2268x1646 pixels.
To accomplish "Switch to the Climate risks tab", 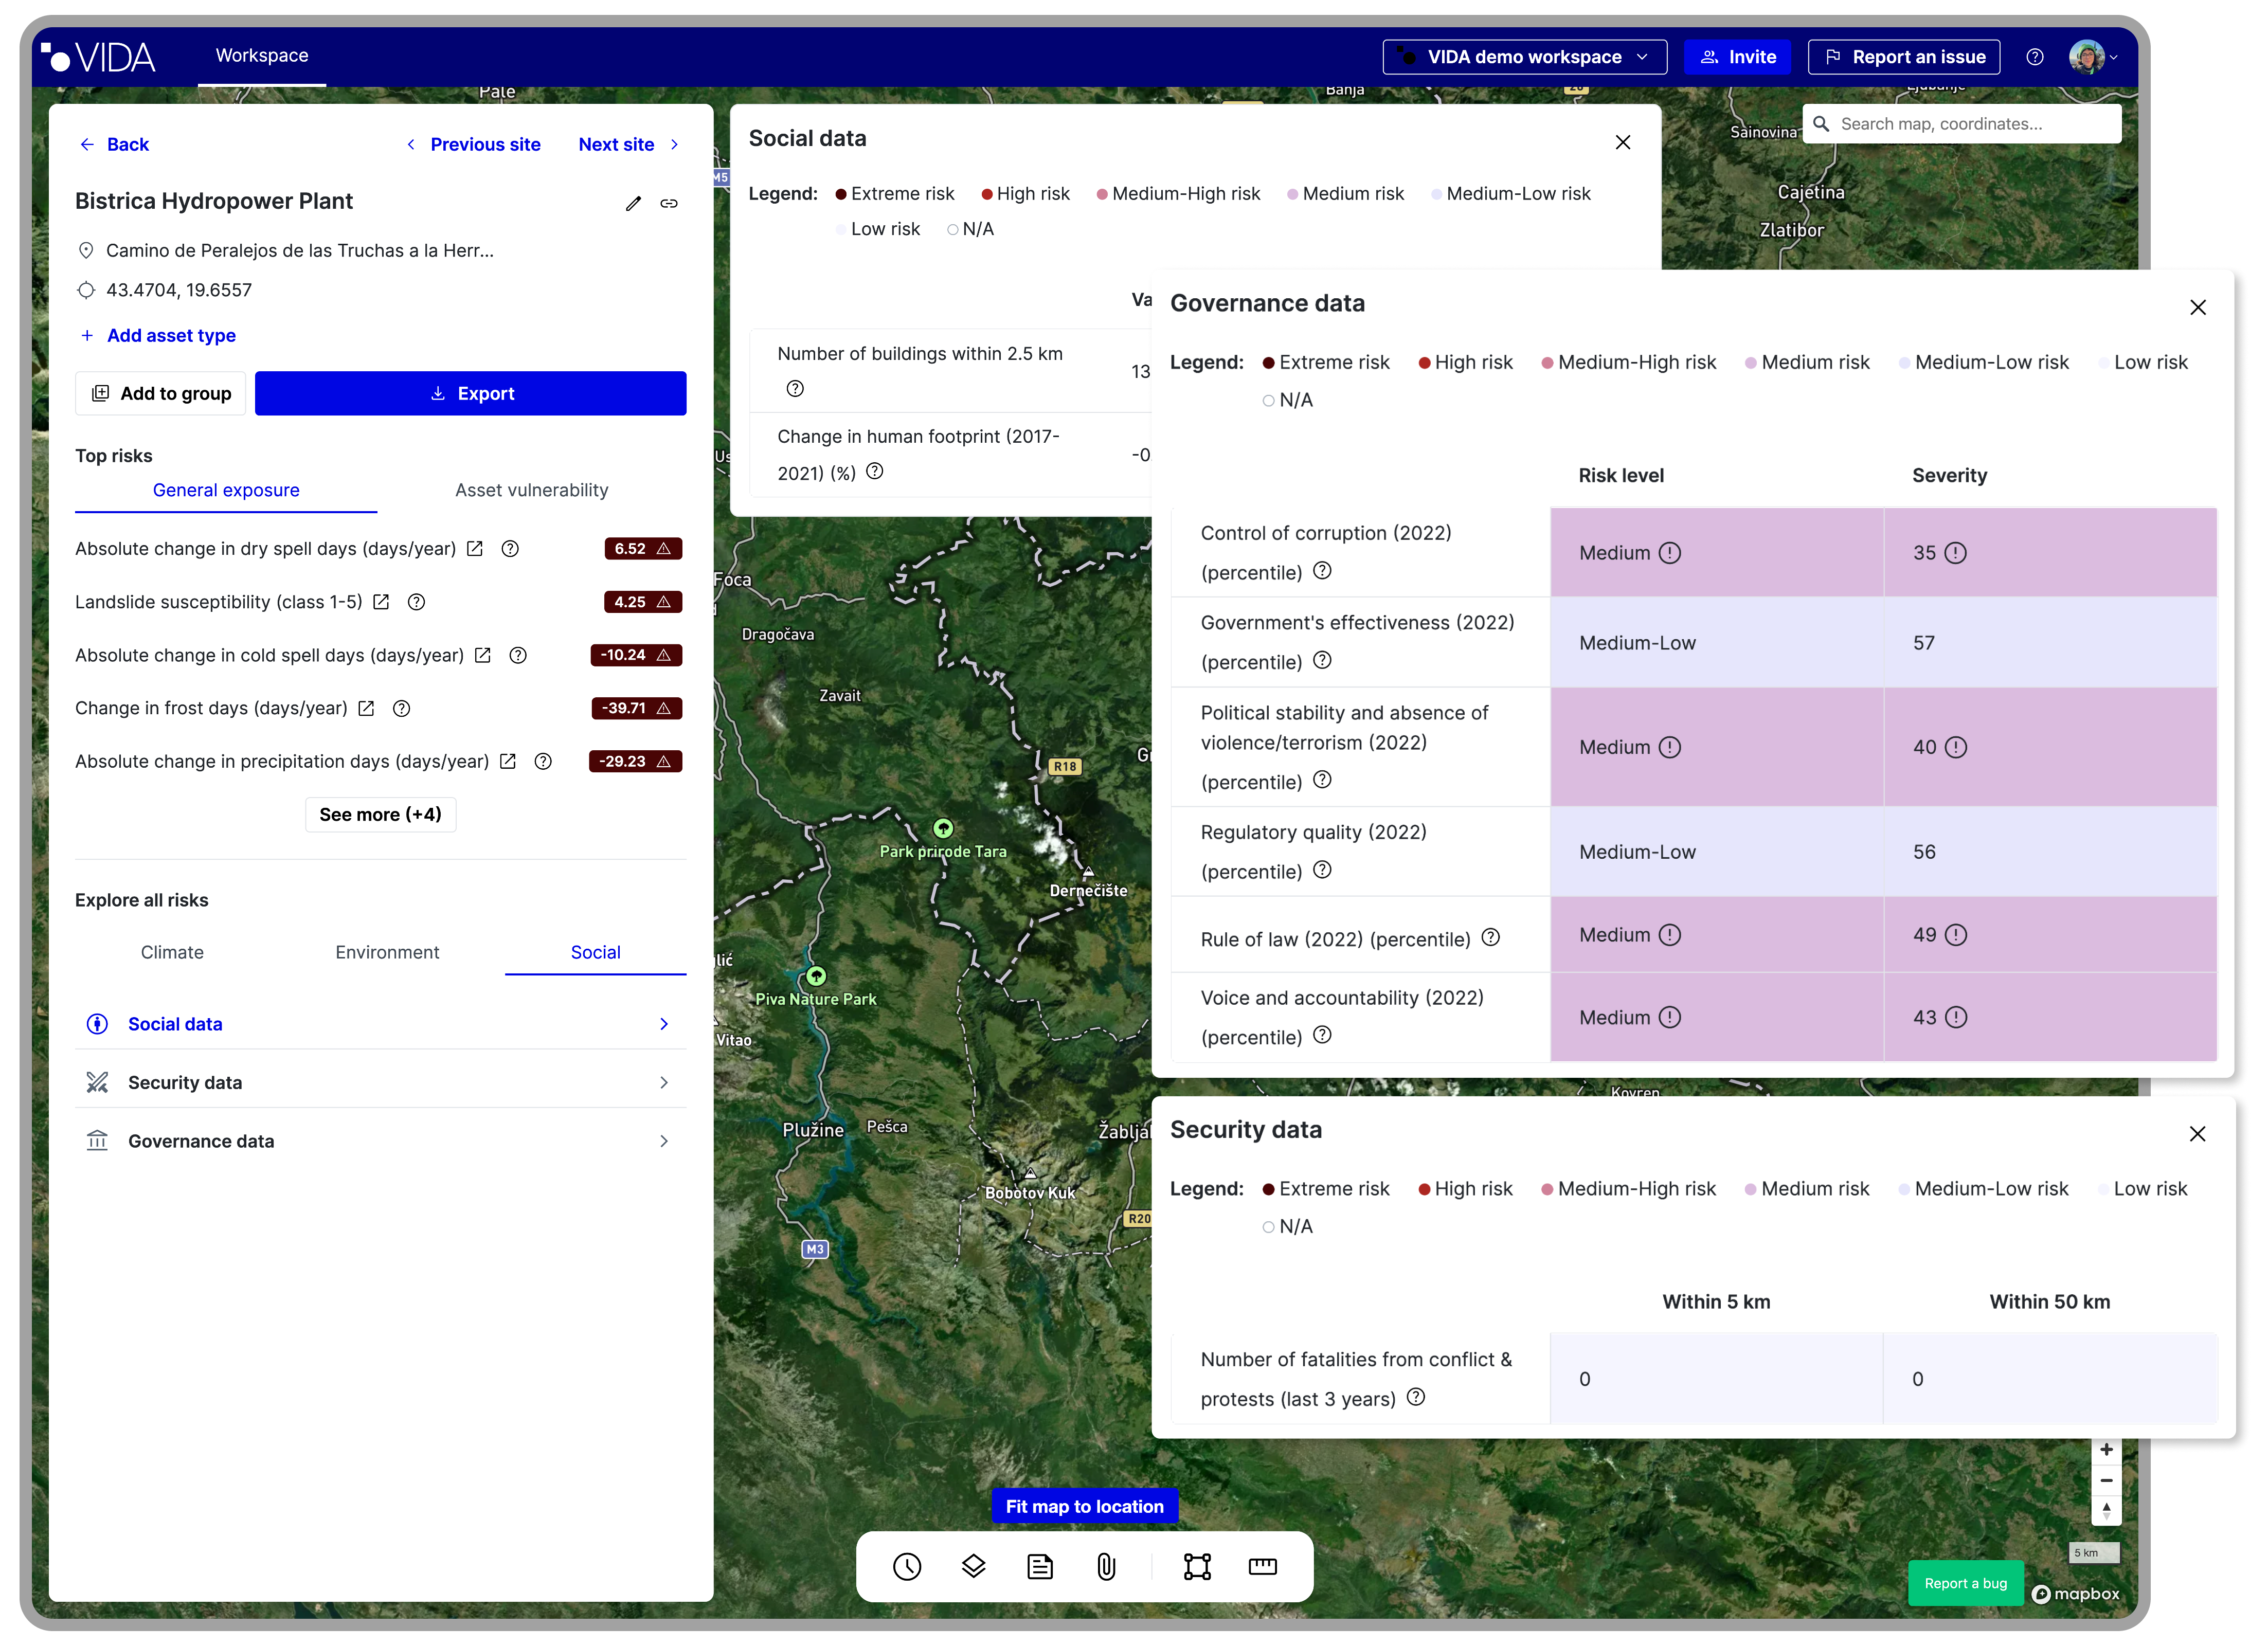I will coord(172,952).
